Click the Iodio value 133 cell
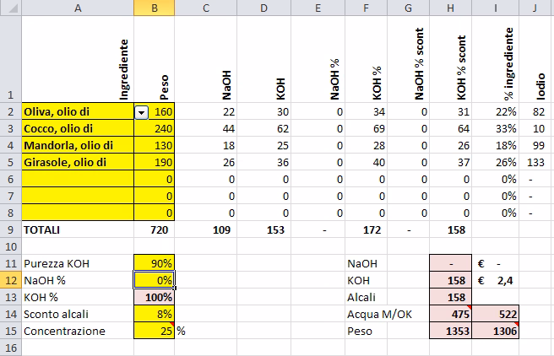Screen dimensions: 554x356 [535, 162]
